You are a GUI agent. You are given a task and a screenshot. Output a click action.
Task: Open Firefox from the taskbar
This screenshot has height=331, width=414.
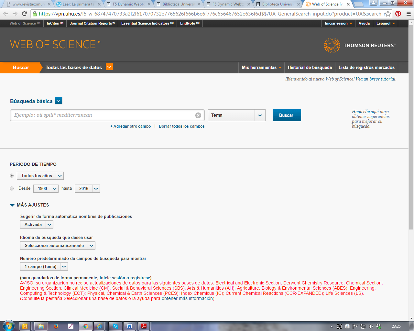pos(56,326)
